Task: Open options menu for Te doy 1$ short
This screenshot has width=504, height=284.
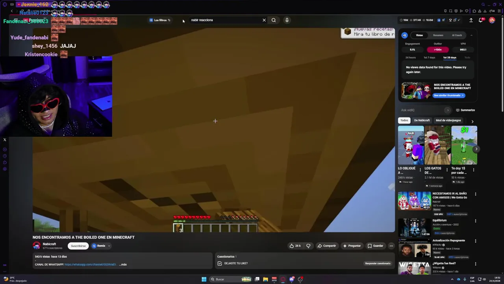Action: tap(474, 170)
